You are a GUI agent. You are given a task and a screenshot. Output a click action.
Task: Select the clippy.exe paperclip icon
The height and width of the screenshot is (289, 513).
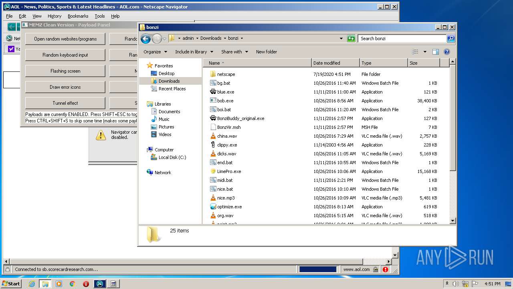[213, 145]
